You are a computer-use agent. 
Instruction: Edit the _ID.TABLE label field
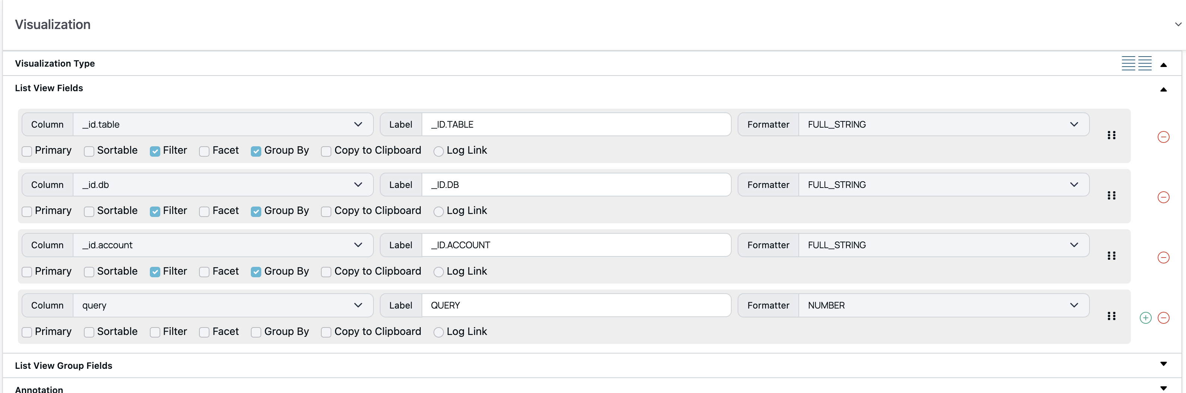[x=576, y=125]
